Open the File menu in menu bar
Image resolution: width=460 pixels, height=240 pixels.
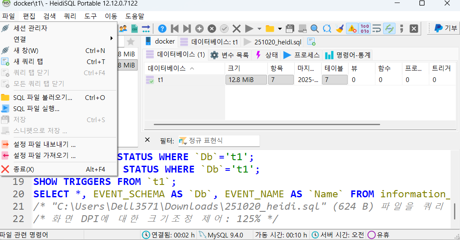9,16
